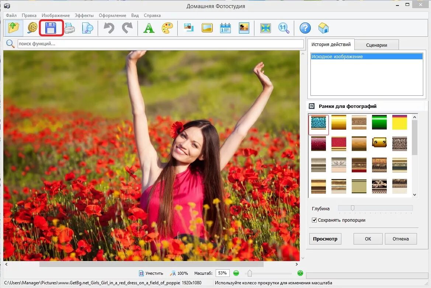Image resolution: width=431 pixels, height=288 pixels.
Task: Click the Уместить fit icon
Action: 141,273
